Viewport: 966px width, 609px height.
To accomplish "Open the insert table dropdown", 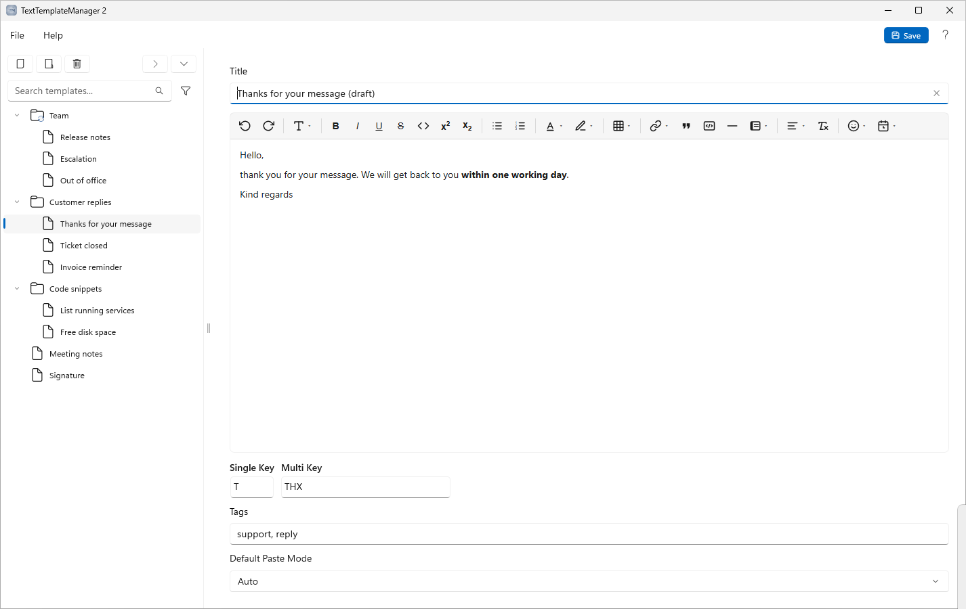I will point(622,126).
